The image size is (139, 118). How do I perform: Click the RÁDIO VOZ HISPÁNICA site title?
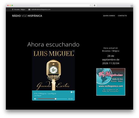tap(27, 16)
